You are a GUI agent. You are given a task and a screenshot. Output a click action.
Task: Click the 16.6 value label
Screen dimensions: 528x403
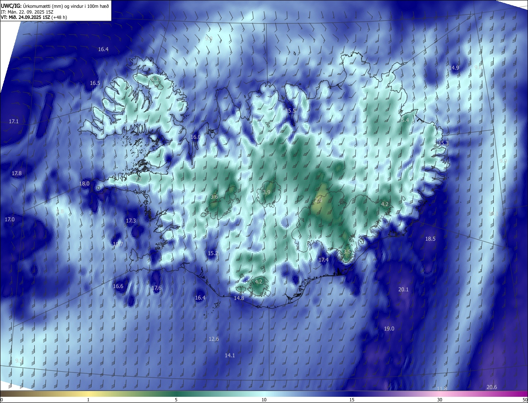coord(118,286)
